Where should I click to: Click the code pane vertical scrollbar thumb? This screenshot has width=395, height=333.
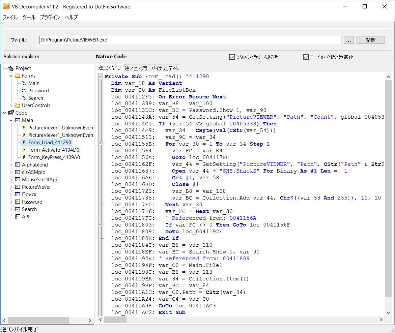(388, 188)
